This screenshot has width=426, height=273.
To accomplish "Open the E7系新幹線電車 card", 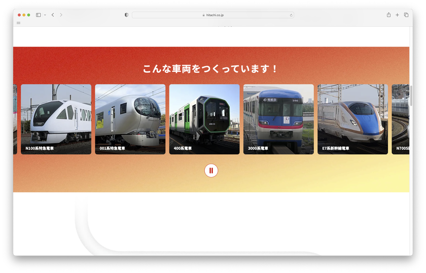I will [x=352, y=119].
